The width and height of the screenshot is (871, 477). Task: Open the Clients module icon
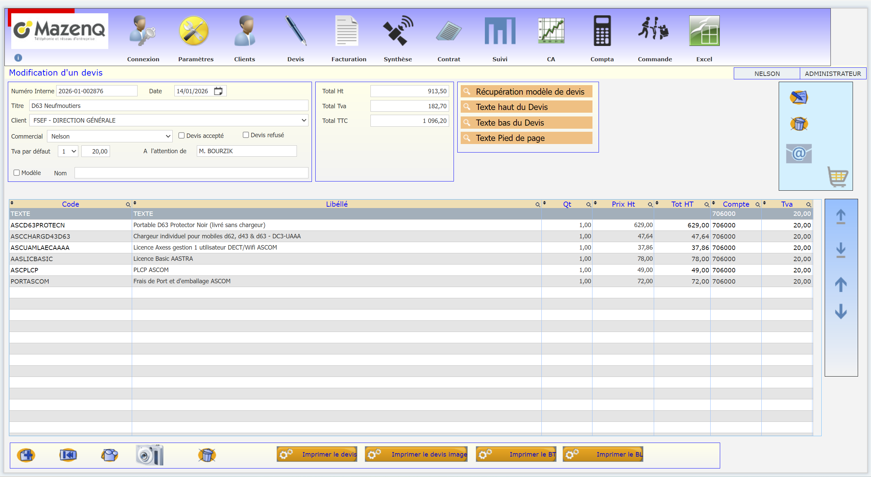pos(245,31)
